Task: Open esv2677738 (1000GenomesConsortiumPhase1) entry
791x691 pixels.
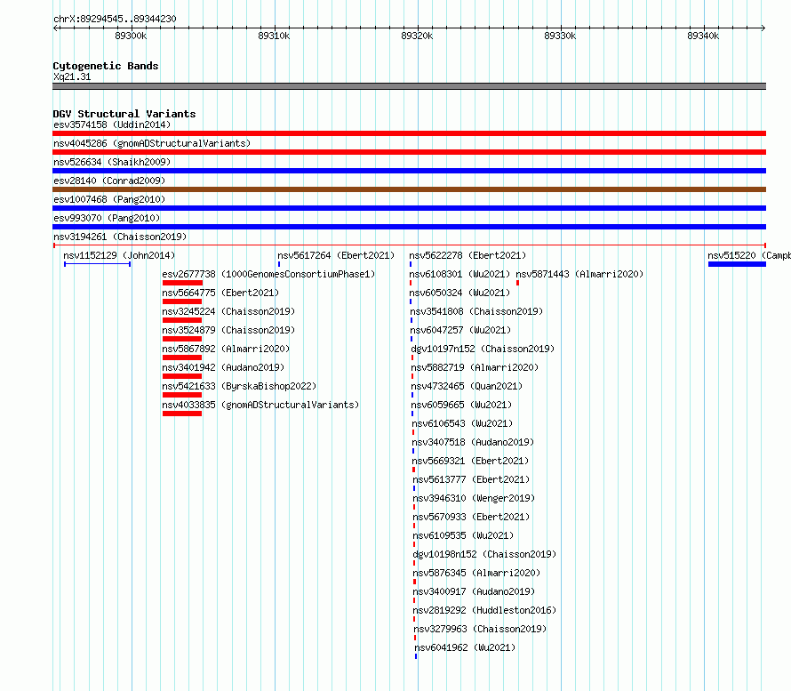Action: 268,274
